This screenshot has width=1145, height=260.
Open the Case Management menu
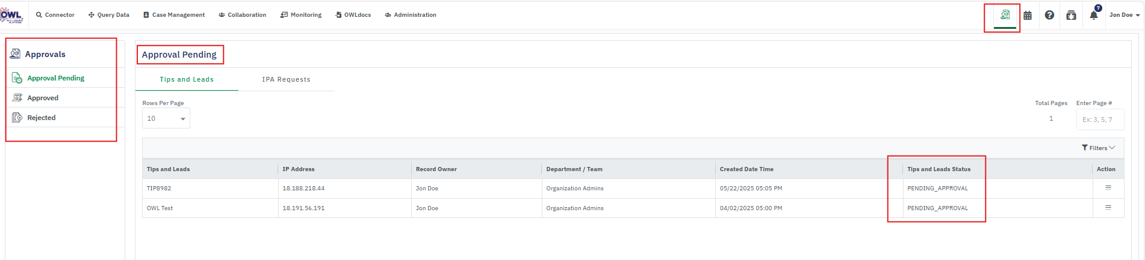click(174, 15)
